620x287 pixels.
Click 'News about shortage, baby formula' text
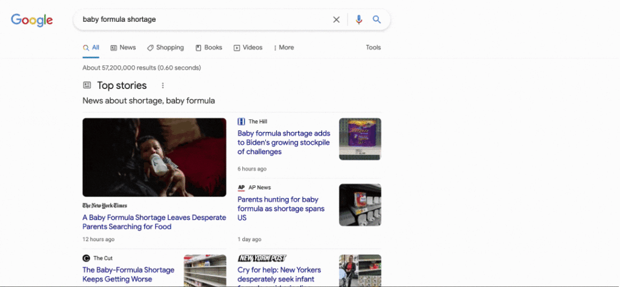[149, 101]
